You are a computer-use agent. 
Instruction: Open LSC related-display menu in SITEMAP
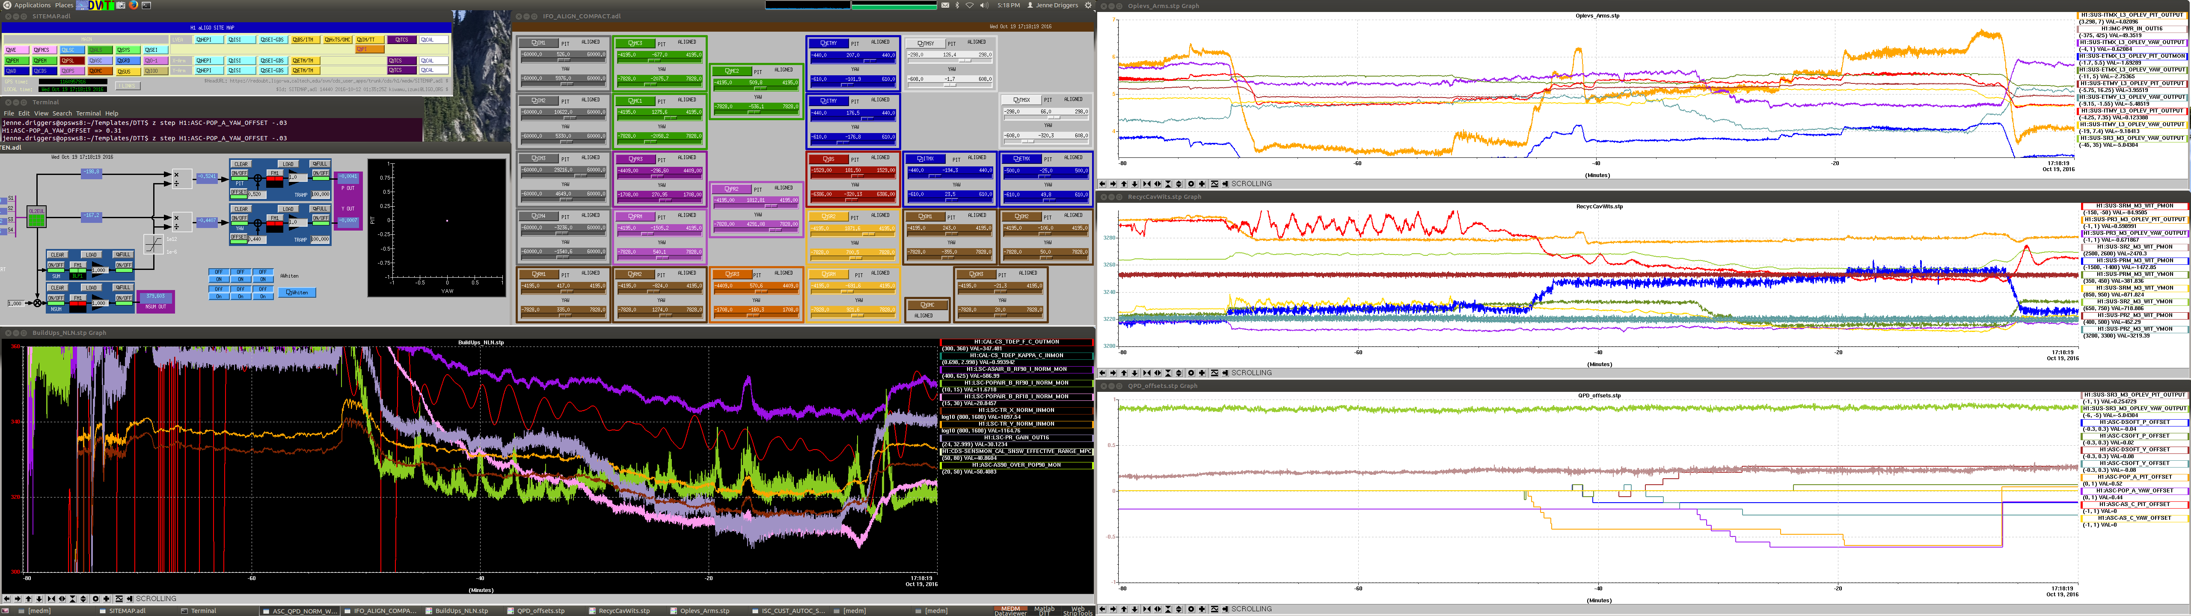pos(72,50)
